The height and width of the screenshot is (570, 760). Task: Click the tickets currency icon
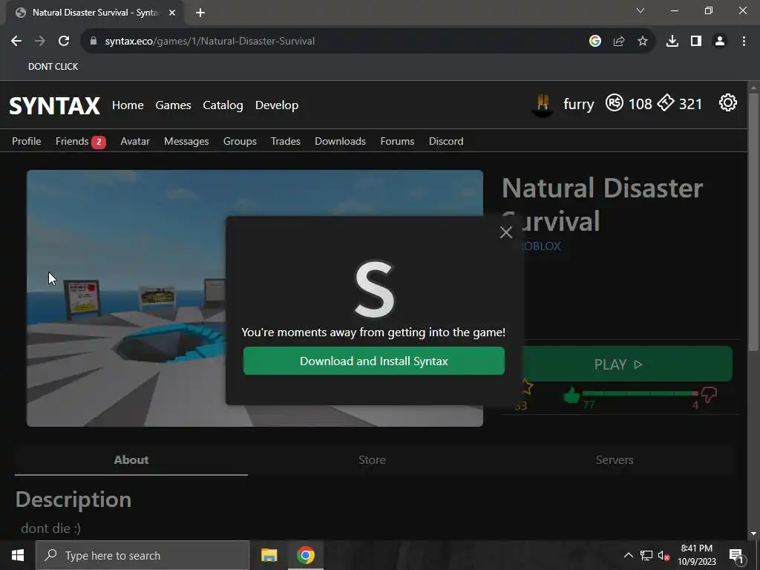click(666, 102)
